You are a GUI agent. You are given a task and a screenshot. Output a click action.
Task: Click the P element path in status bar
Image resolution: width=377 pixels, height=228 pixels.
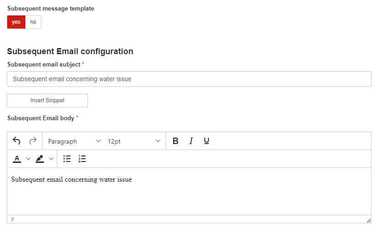(x=12, y=220)
